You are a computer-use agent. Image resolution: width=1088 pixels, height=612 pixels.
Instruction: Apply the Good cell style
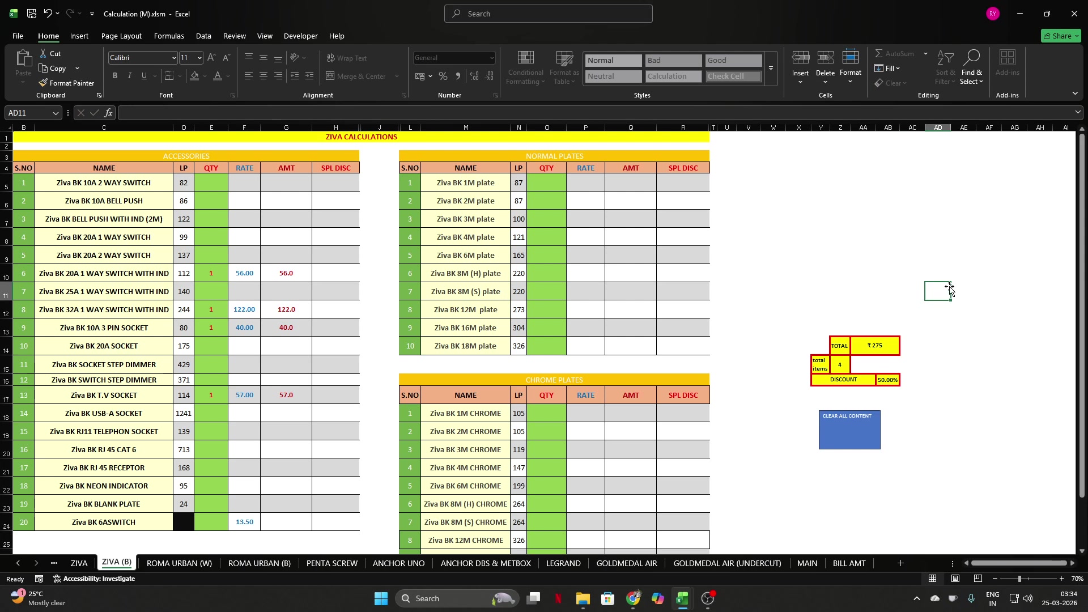click(x=733, y=60)
